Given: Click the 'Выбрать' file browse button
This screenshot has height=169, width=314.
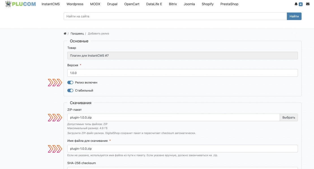Looking at the screenshot, I should [x=289, y=117].
